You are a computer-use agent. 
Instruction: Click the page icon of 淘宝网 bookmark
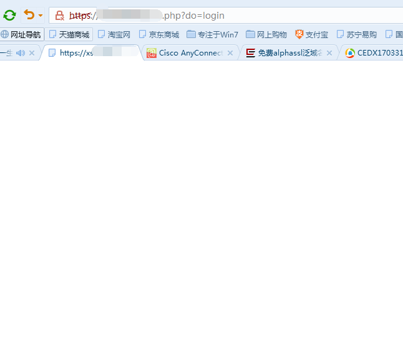point(101,34)
